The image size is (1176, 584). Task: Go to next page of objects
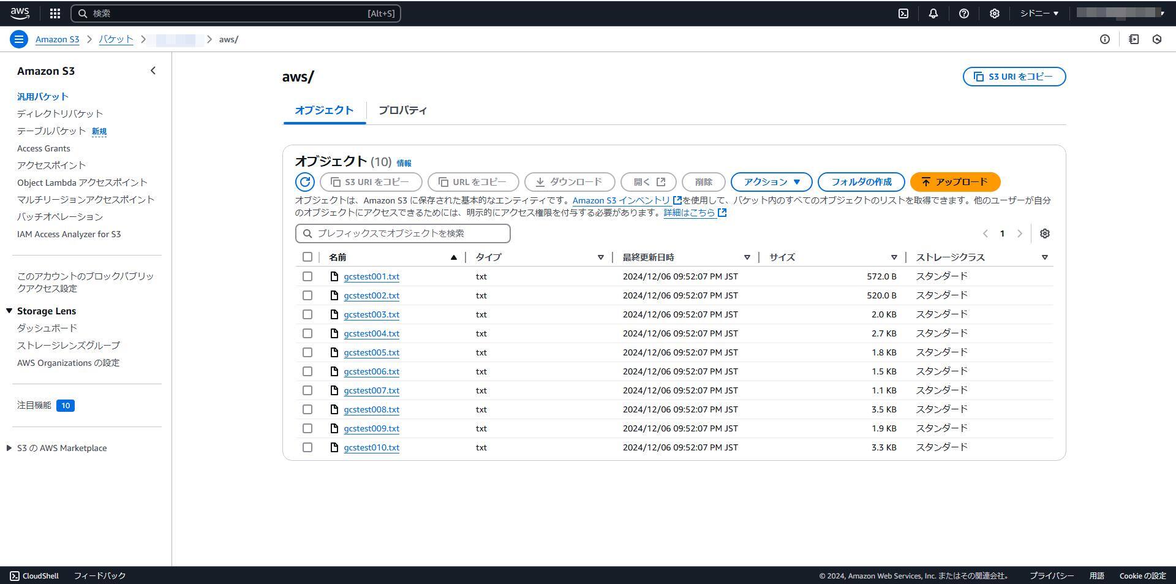point(1020,233)
